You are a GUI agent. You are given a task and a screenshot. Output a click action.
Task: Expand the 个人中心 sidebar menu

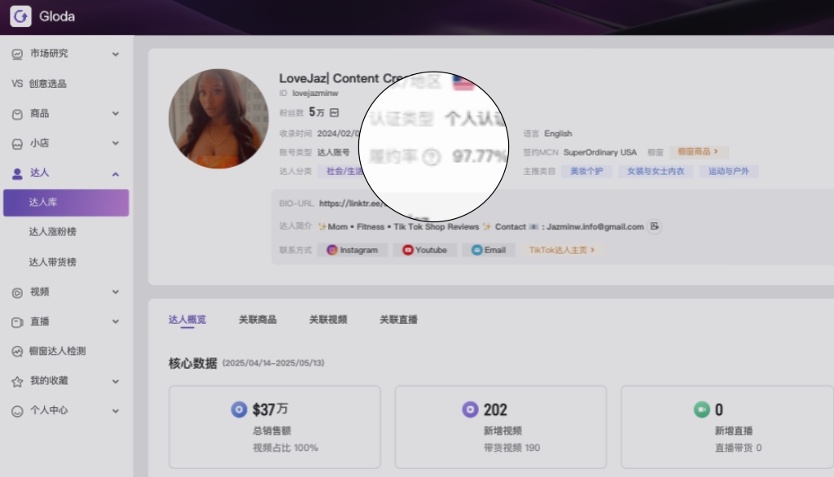coord(116,410)
